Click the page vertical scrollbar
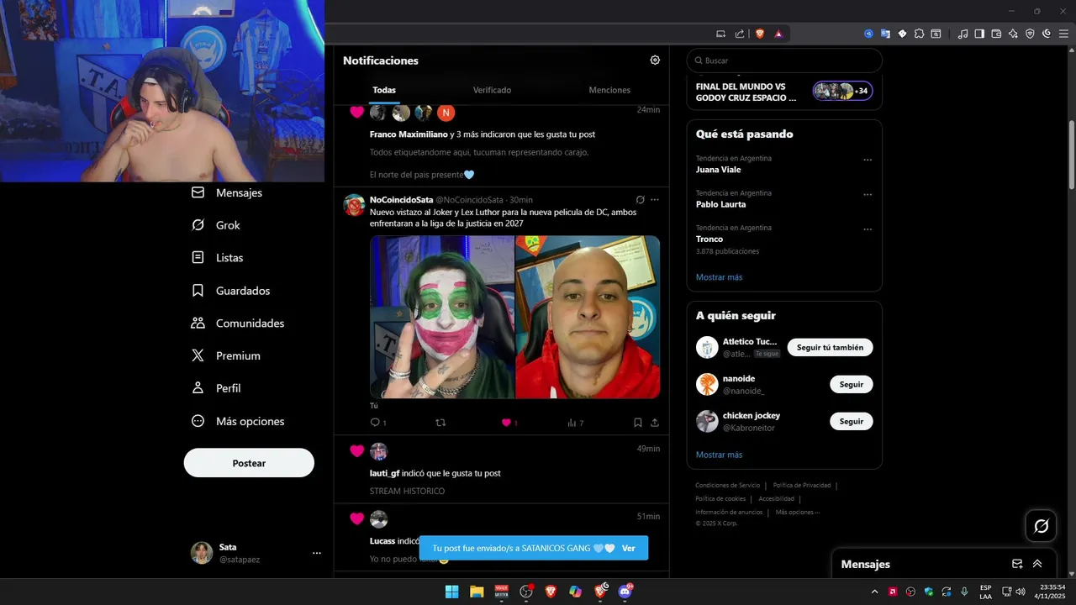1076x605 pixels. (1072, 155)
